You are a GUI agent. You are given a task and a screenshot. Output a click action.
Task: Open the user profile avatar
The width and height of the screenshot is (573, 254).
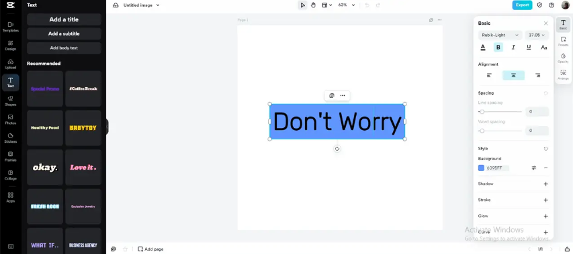pos(565,5)
